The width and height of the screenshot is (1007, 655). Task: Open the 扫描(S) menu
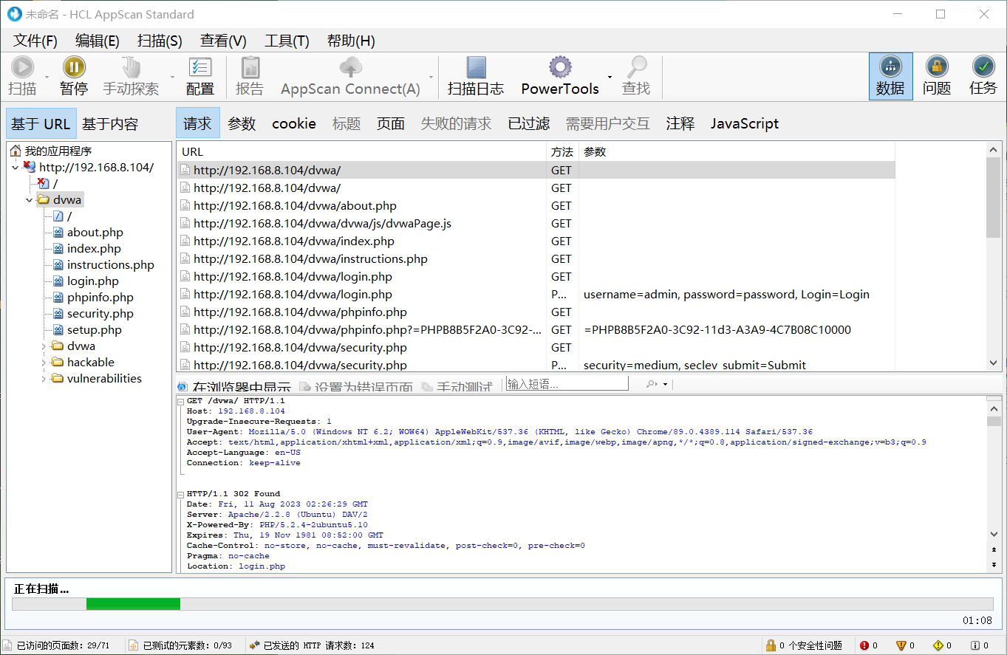click(x=160, y=41)
